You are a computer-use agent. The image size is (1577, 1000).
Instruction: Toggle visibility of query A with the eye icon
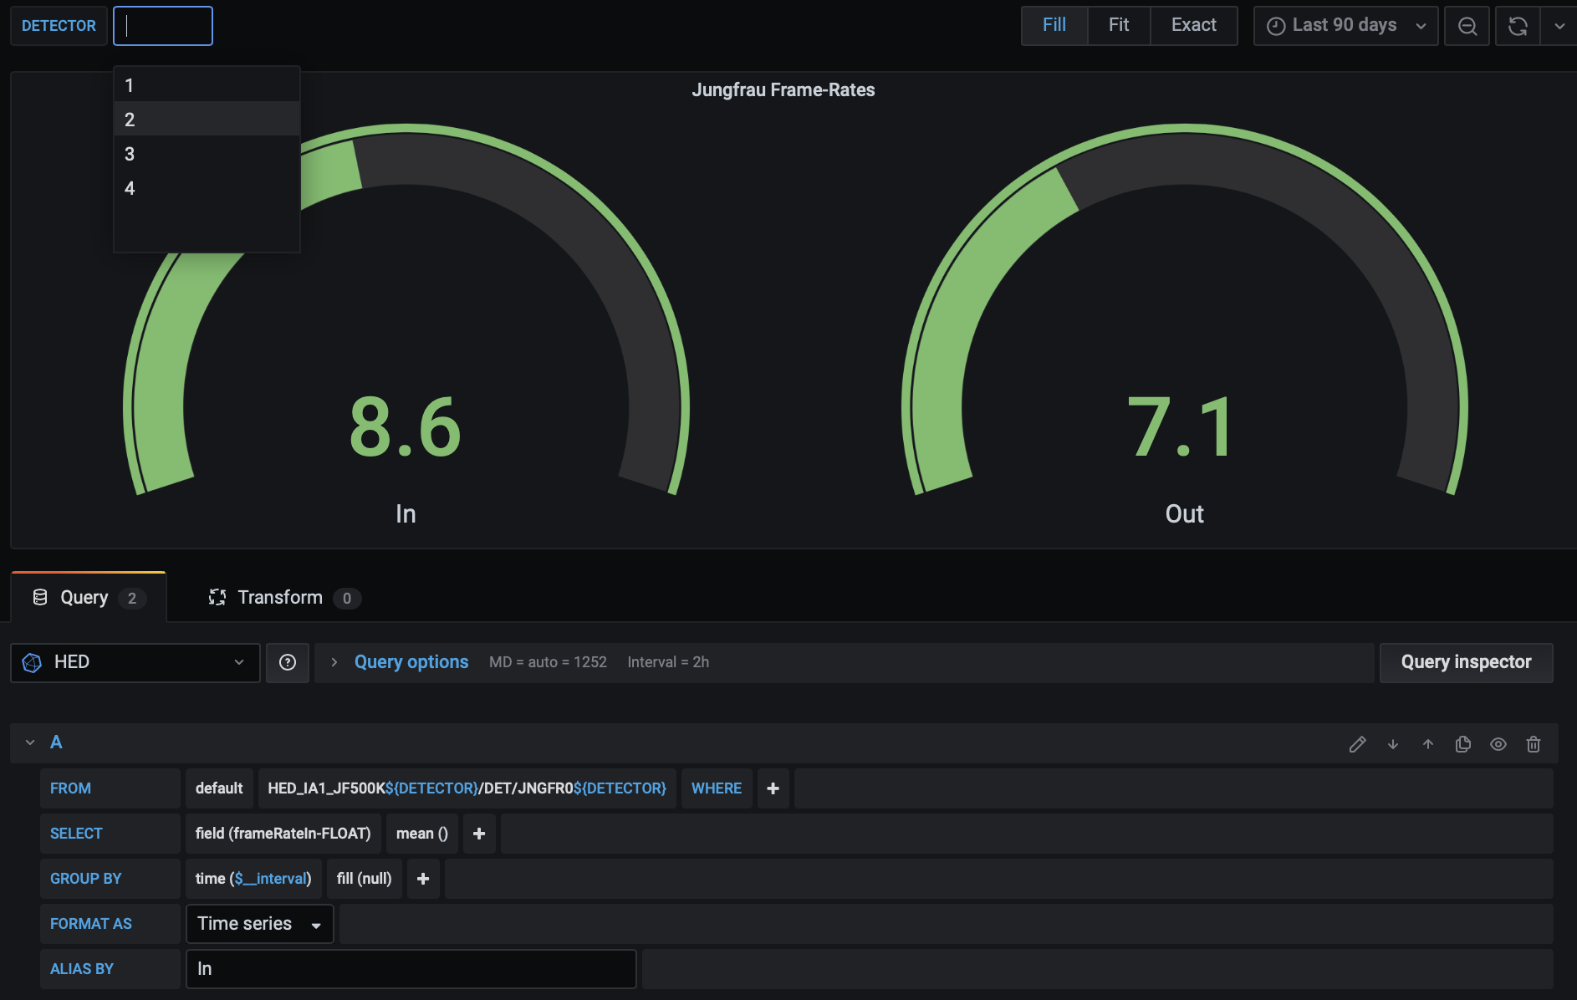(x=1498, y=744)
